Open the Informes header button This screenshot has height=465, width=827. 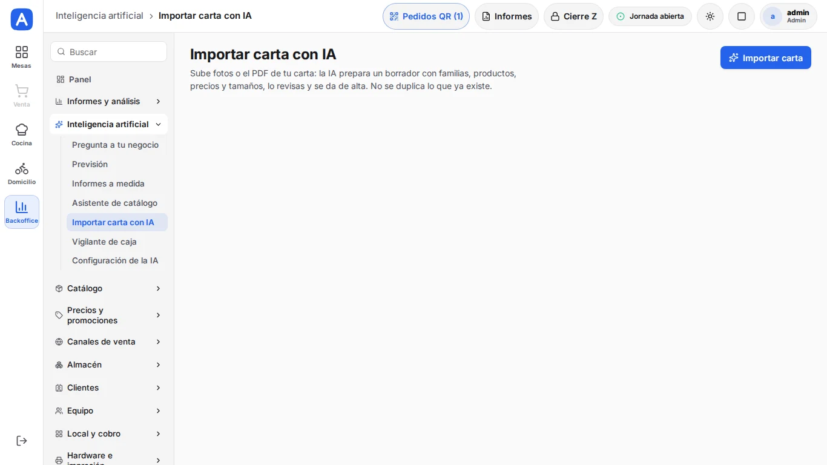507,16
